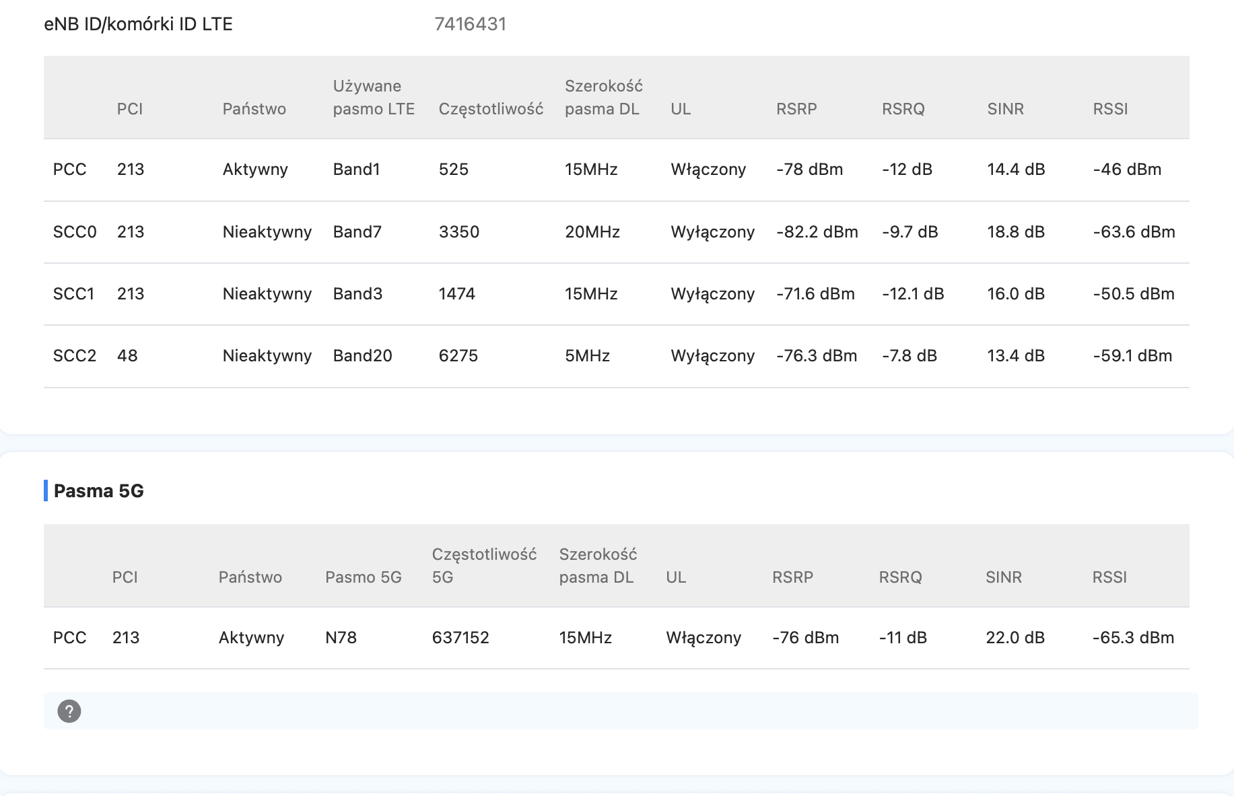Image resolution: width=1234 pixels, height=796 pixels.
Task: Click SINR value 16.0 dB
Action: point(1016,294)
